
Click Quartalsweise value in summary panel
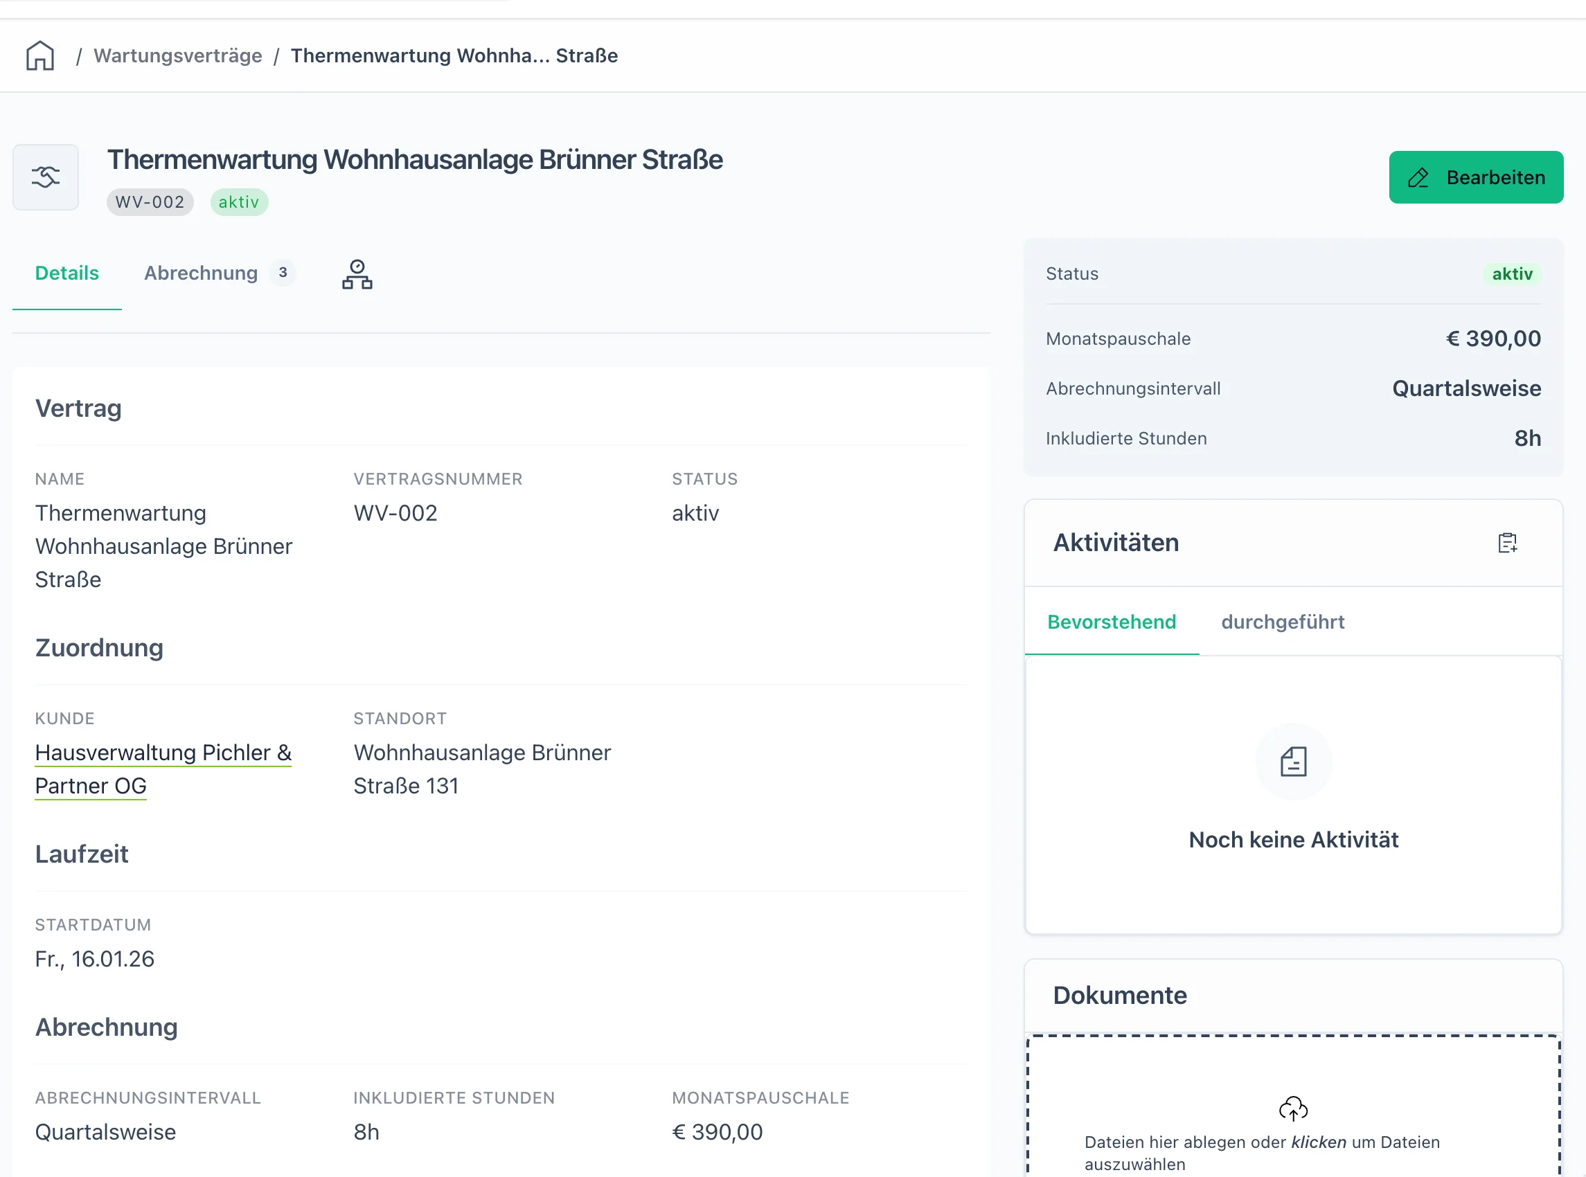pyautogui.click(x=1466, y=388)
